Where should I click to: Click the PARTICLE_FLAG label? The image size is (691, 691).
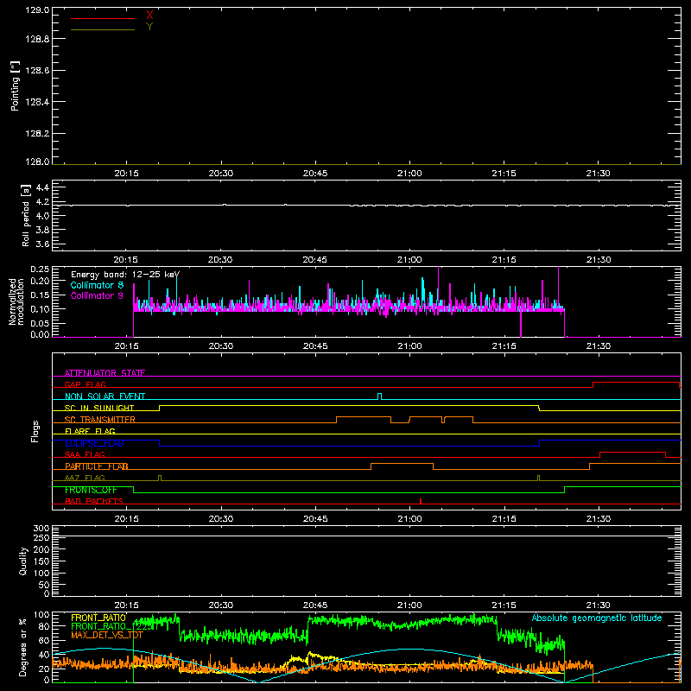point(97,466)
